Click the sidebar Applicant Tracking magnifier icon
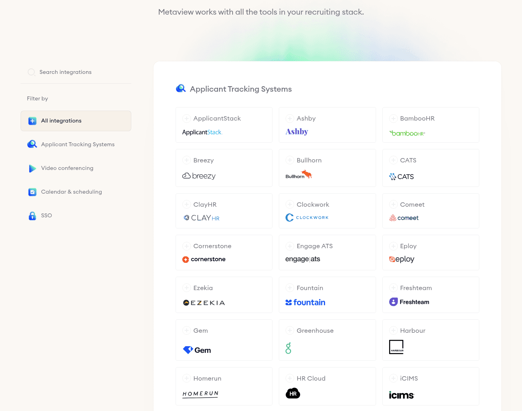Viewport: 522px width, 411px height. [x=32, y=144]
